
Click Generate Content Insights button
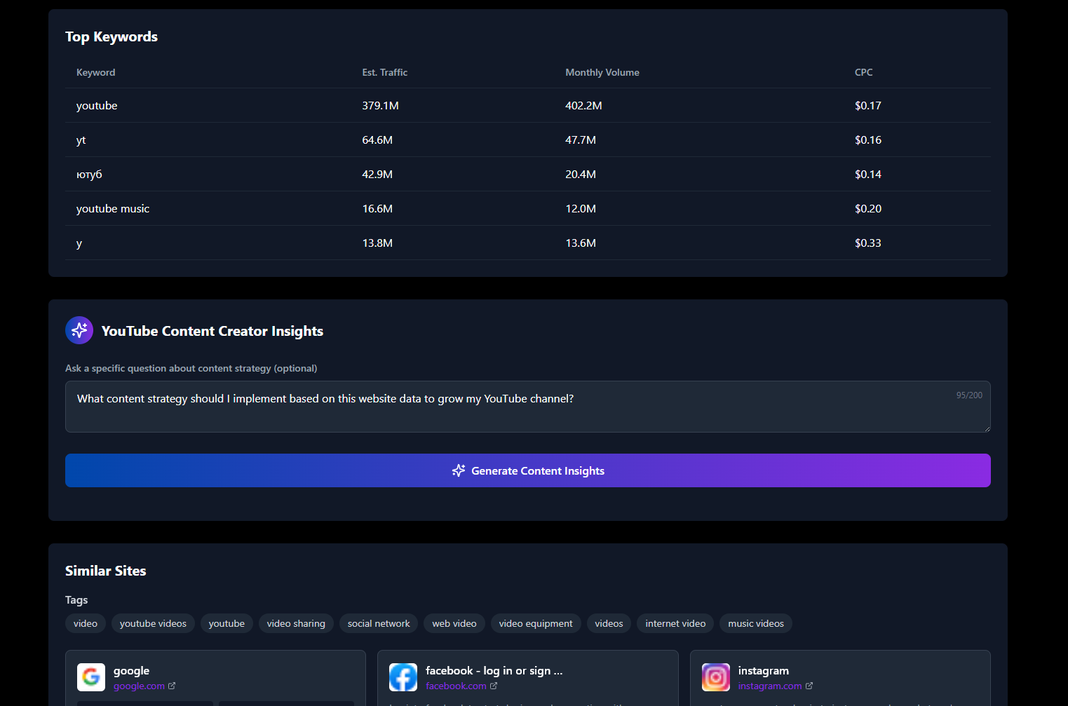(528, 470)
